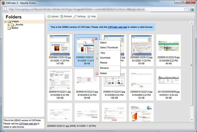The height and width of the screenshot is (132, 197).
Task: Click the Folders heading
Action: point(14,17)
